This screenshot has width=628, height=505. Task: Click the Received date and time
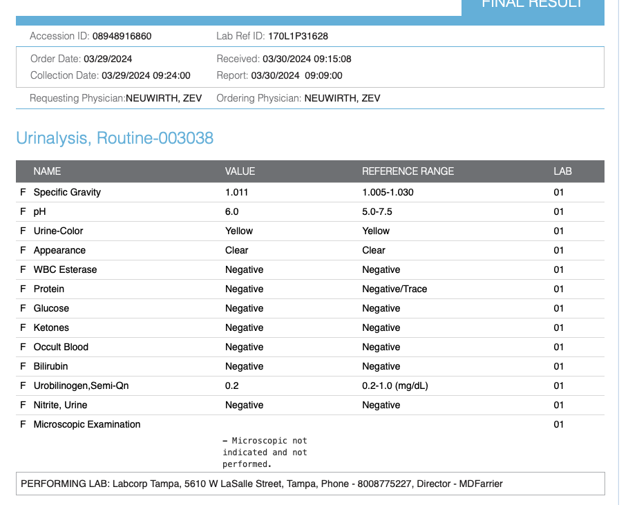click(307, 59)
